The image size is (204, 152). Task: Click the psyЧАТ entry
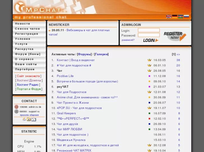click(x=63, y=87)
